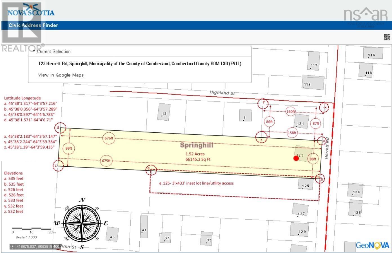Viewport: 392px width, 253px height.
Task: Click the map coordinates readout box
Action: 35,247
